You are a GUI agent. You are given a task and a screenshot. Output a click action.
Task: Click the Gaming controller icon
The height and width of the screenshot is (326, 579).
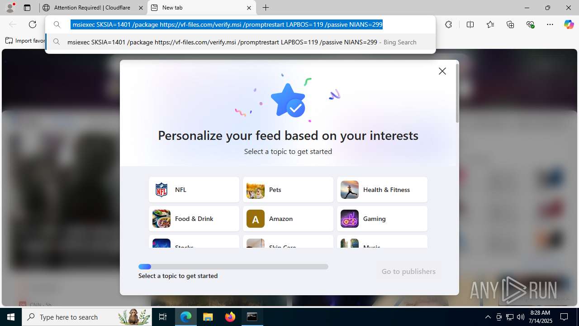click(350, 219)
